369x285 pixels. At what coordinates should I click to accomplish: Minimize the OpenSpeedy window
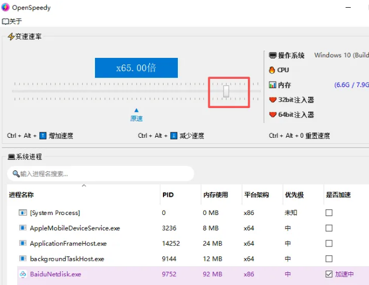coord(349,8)
